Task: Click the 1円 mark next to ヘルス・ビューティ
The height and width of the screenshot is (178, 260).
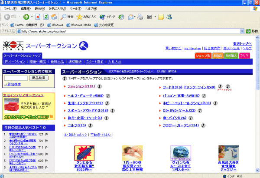Action: point(108,96)
